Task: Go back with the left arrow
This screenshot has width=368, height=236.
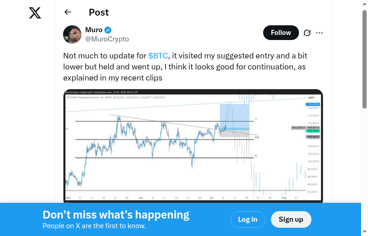Action: coord(68,12)
